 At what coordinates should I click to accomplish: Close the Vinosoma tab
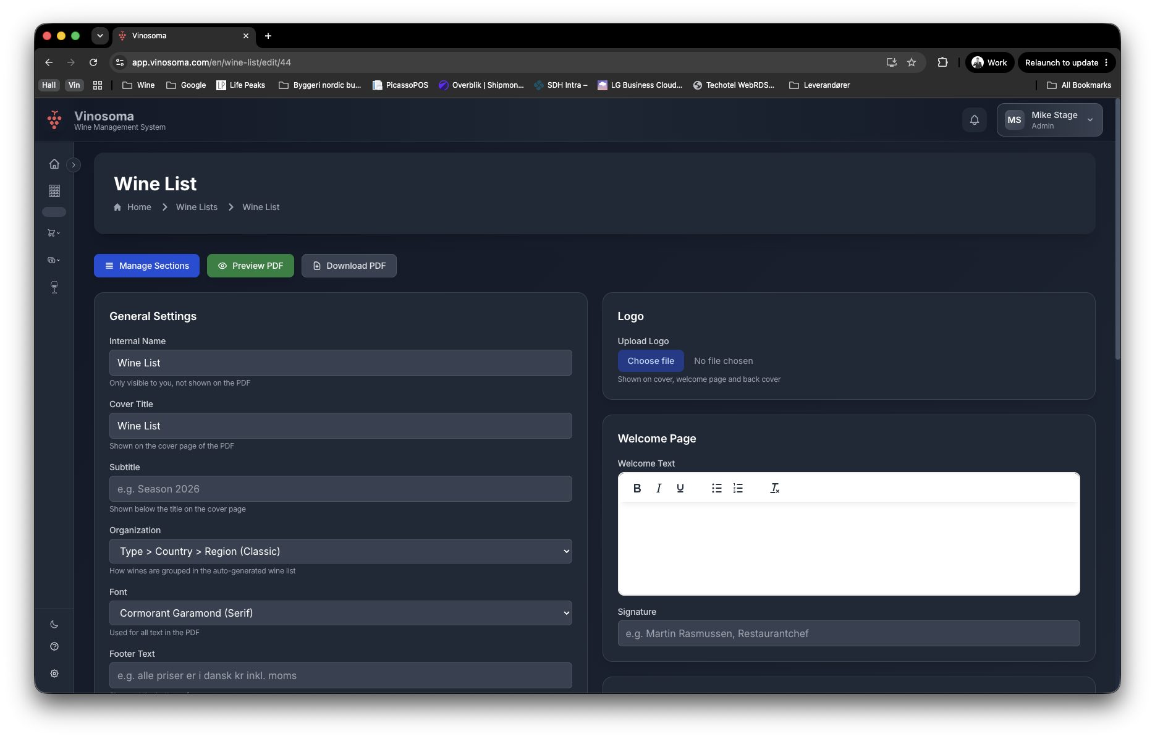click(246, 36)
